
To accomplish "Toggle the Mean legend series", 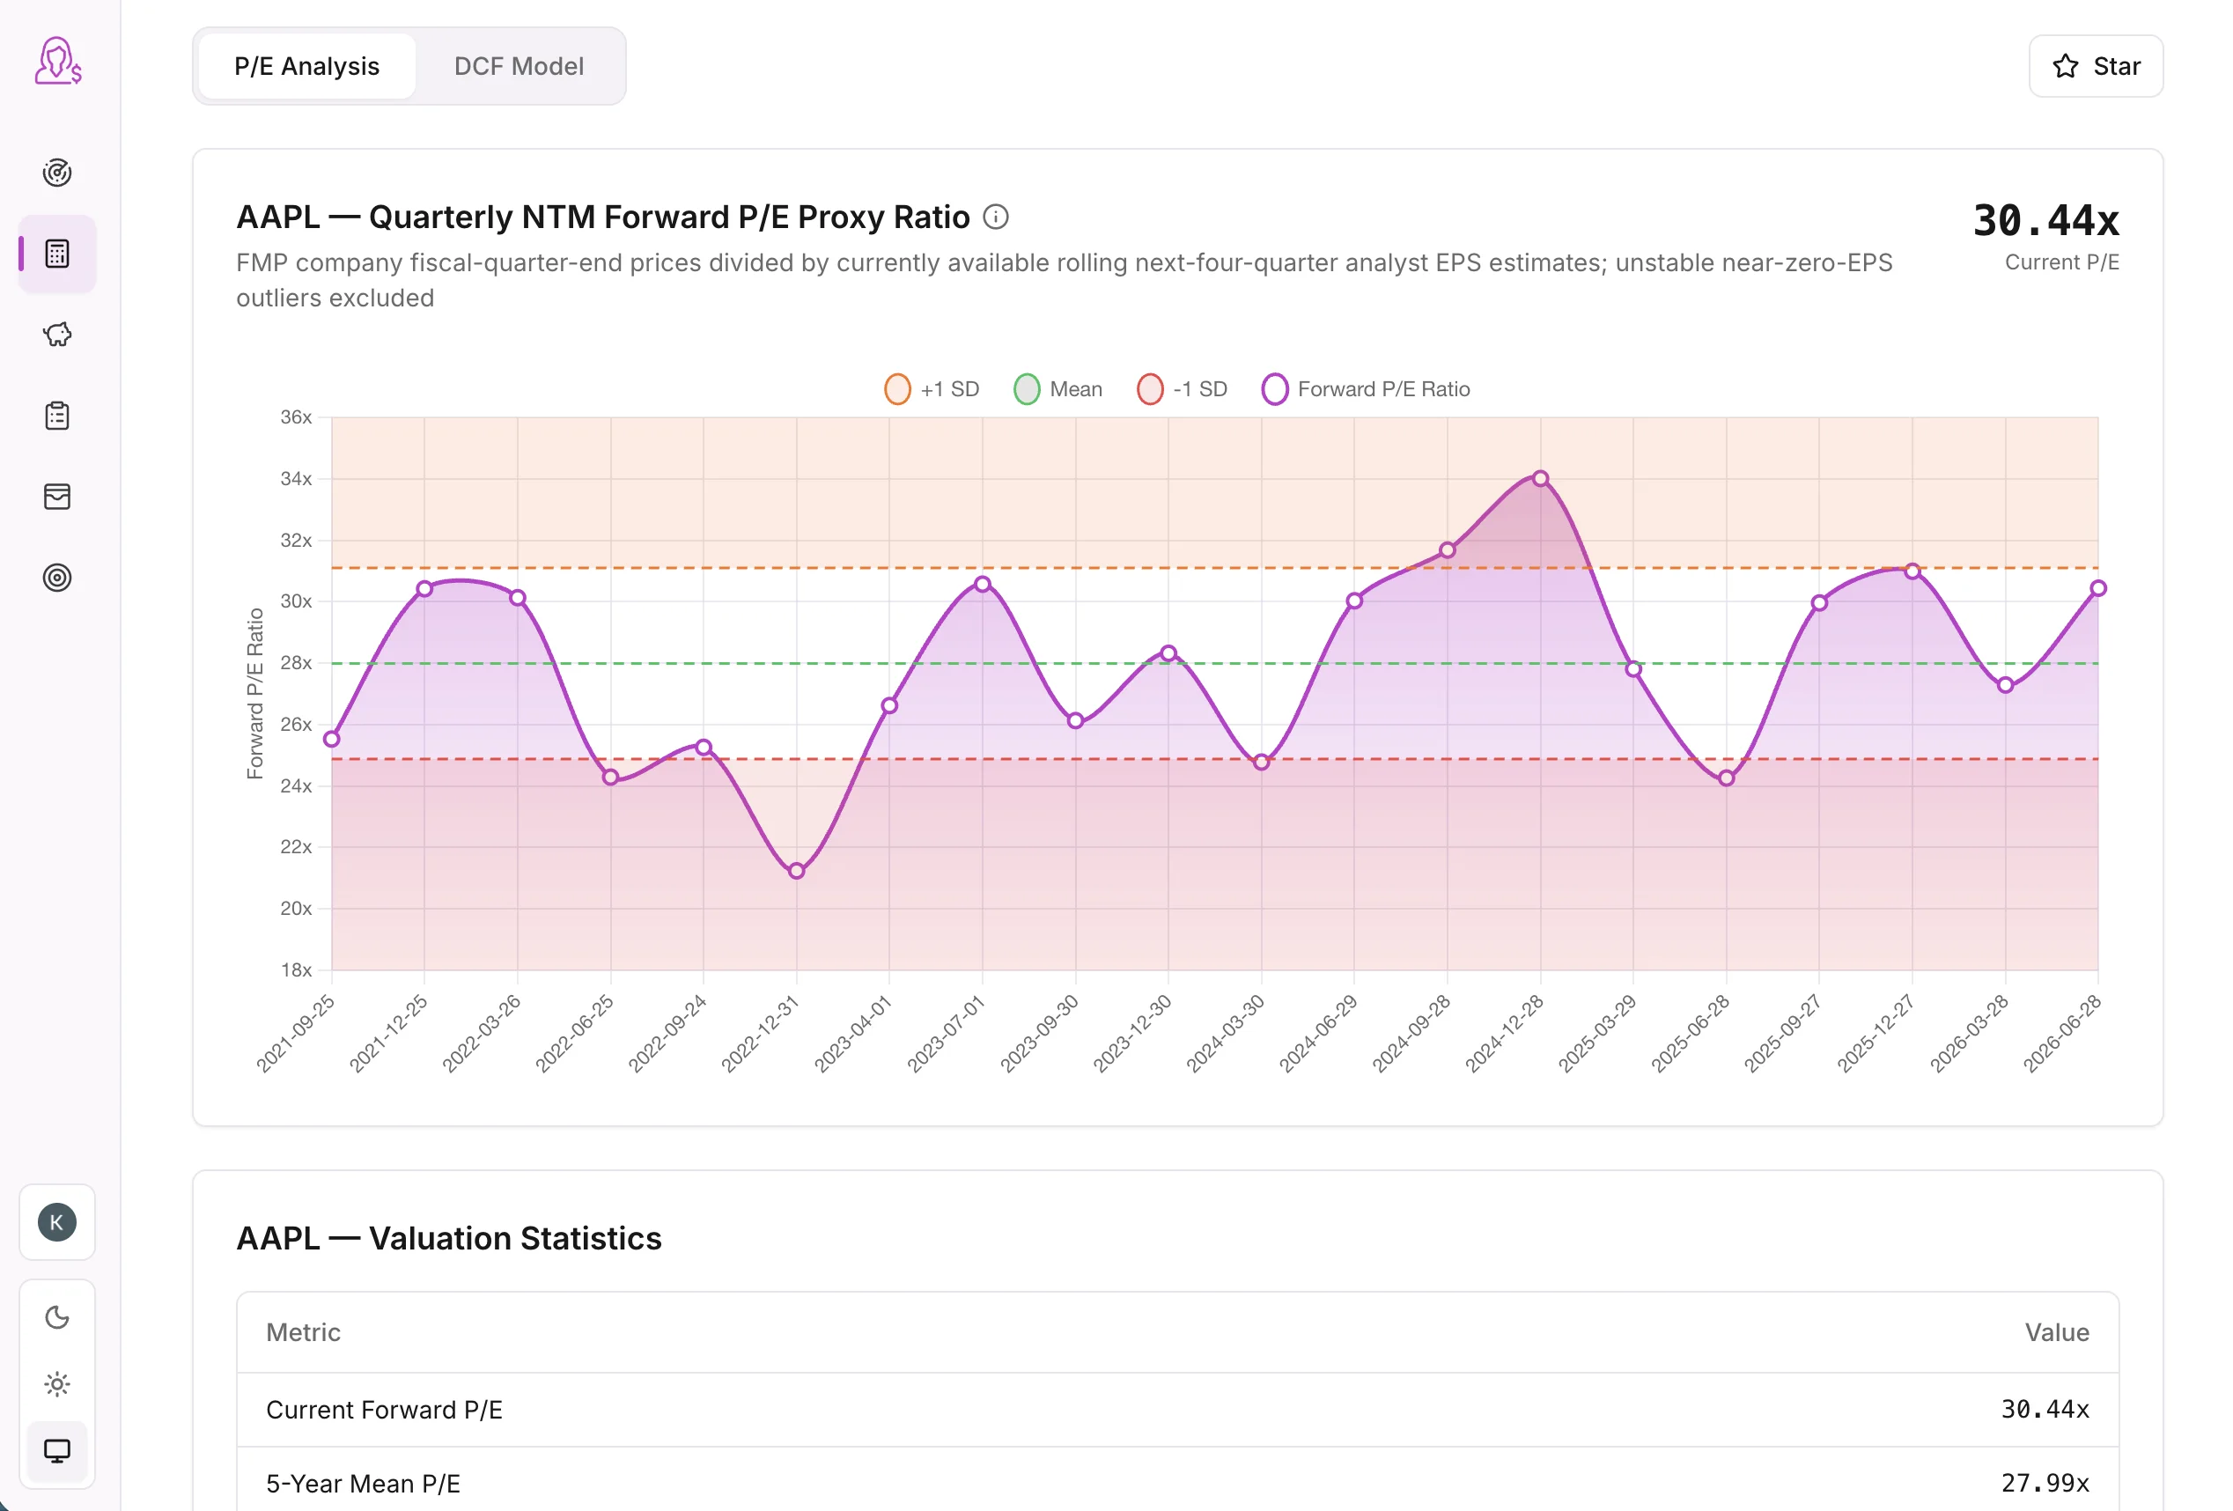I will pyautogui.click(x=1058, y=389).
